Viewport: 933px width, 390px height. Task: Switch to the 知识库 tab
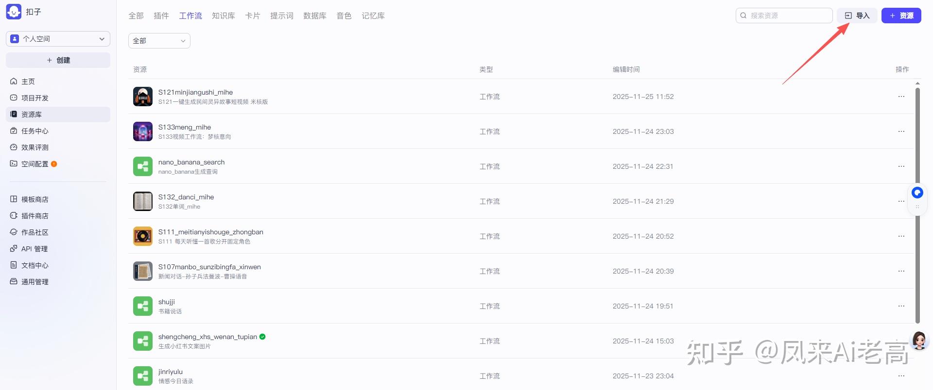point(224,16)
